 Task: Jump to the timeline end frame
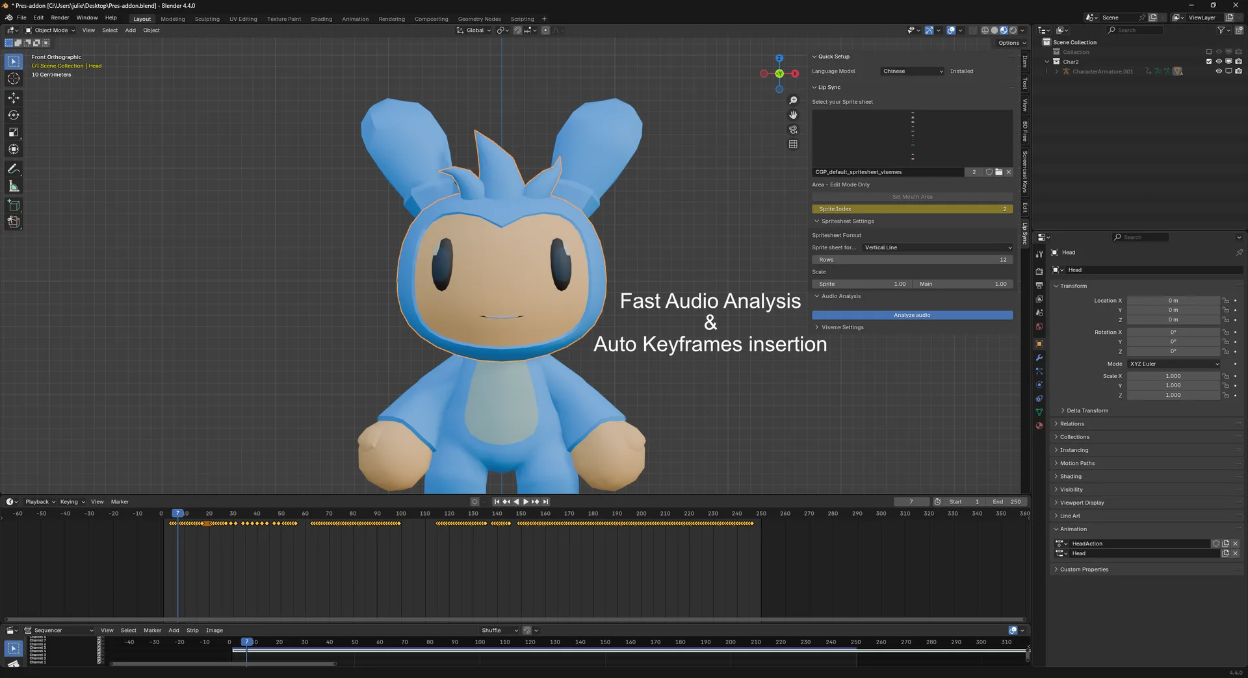pos(545,501)
